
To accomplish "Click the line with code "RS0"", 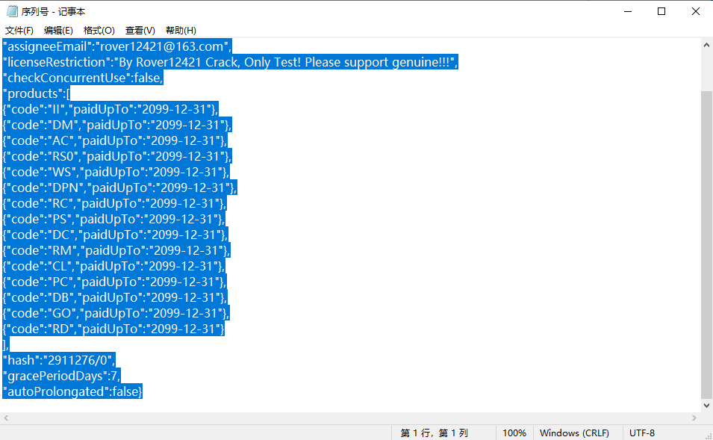I will 117,156.
